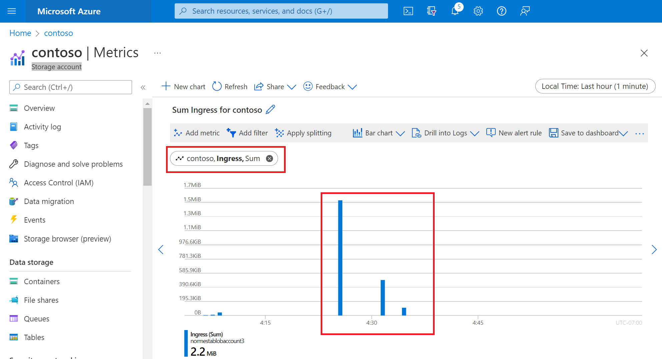Click the Overview icon in the sidebar

click(14, 108)
